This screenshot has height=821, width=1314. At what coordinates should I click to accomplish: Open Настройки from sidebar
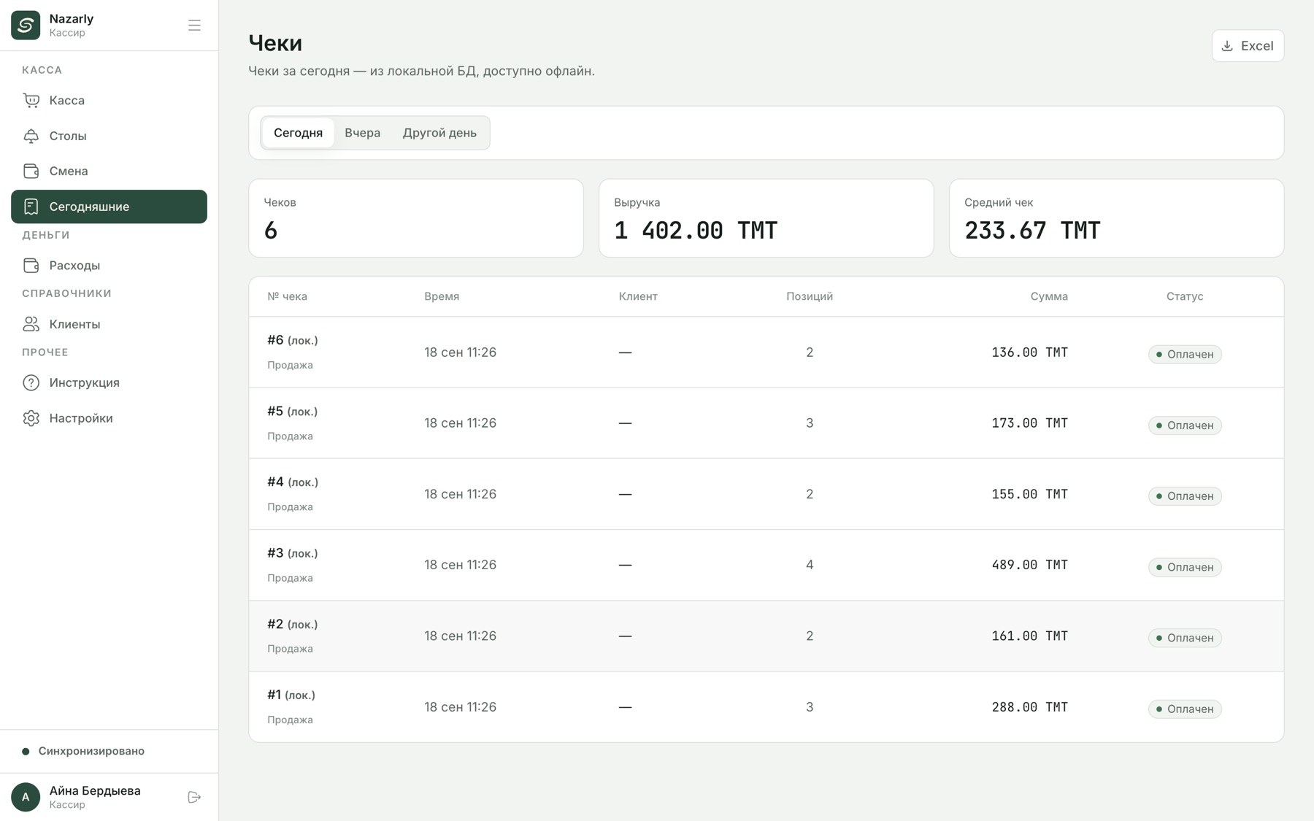pyautogui.click(x=109, y=418)
